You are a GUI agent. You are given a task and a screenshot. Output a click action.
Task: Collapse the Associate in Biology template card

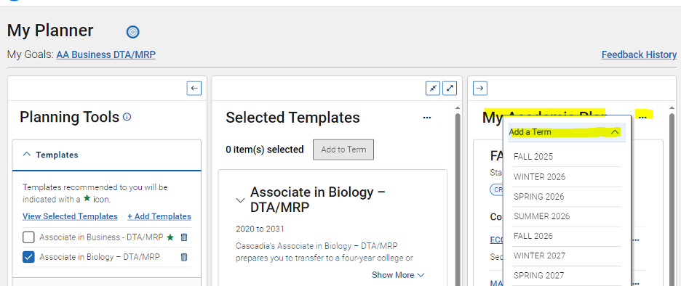pyautogui.click(x=240, y=200)
